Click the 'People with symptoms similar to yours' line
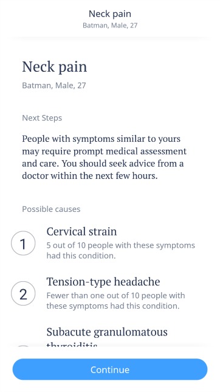Image resolution: width=220 pixels, height=392 pixels. click(x=101, y=139)
